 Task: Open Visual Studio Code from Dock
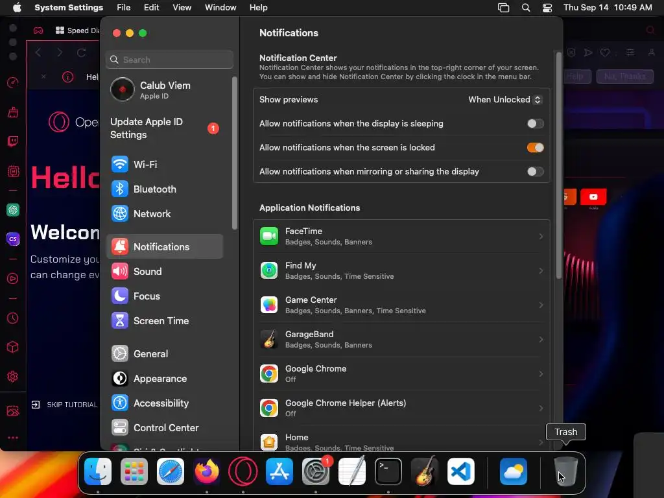tap(461, 471)
